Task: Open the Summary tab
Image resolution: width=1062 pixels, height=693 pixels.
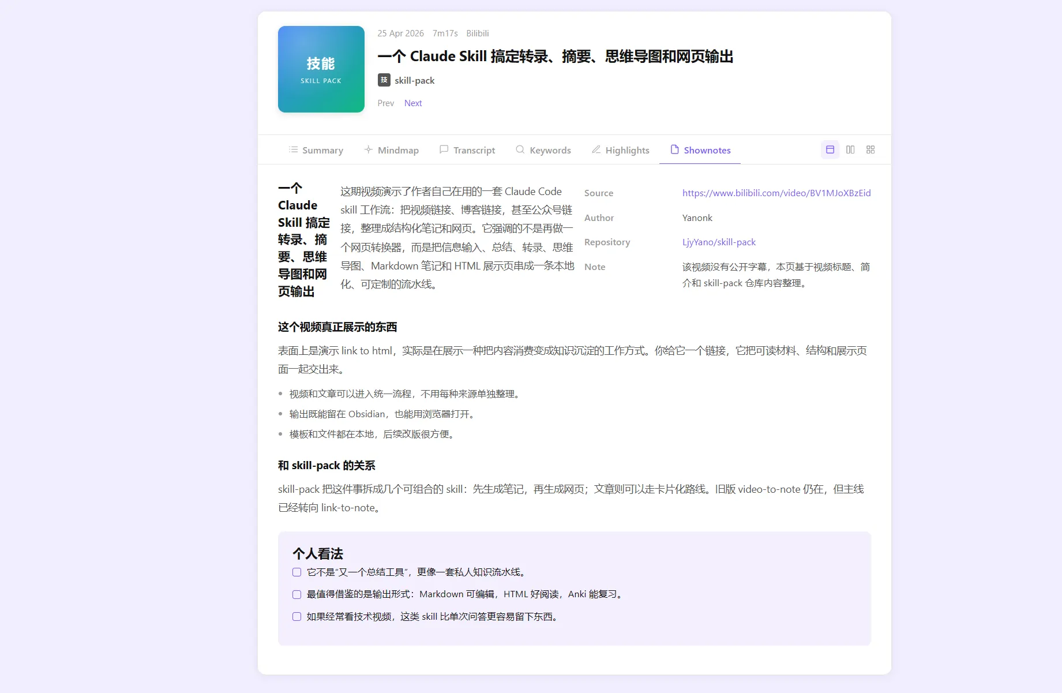Action: (316, 150)
